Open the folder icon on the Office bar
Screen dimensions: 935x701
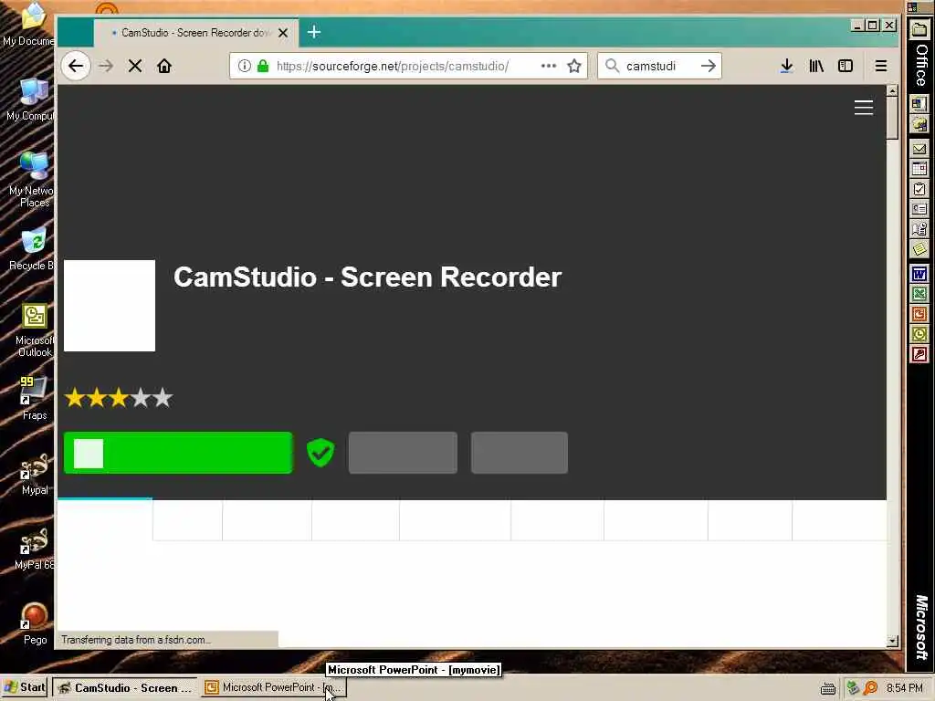coord(919,28)
